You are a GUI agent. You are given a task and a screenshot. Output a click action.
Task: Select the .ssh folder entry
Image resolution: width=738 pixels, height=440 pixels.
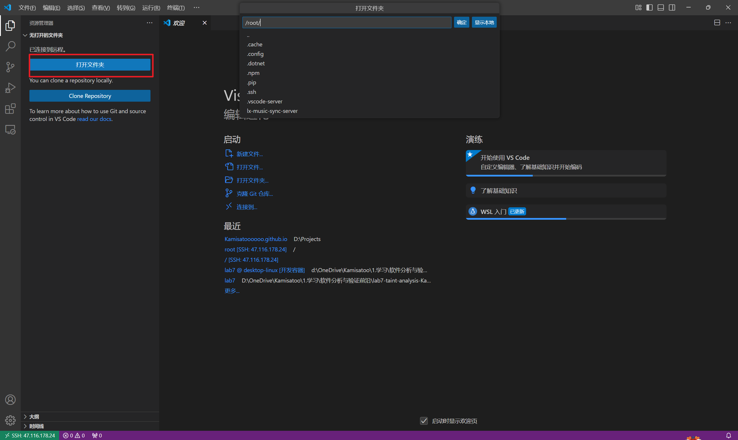point(370,92)
